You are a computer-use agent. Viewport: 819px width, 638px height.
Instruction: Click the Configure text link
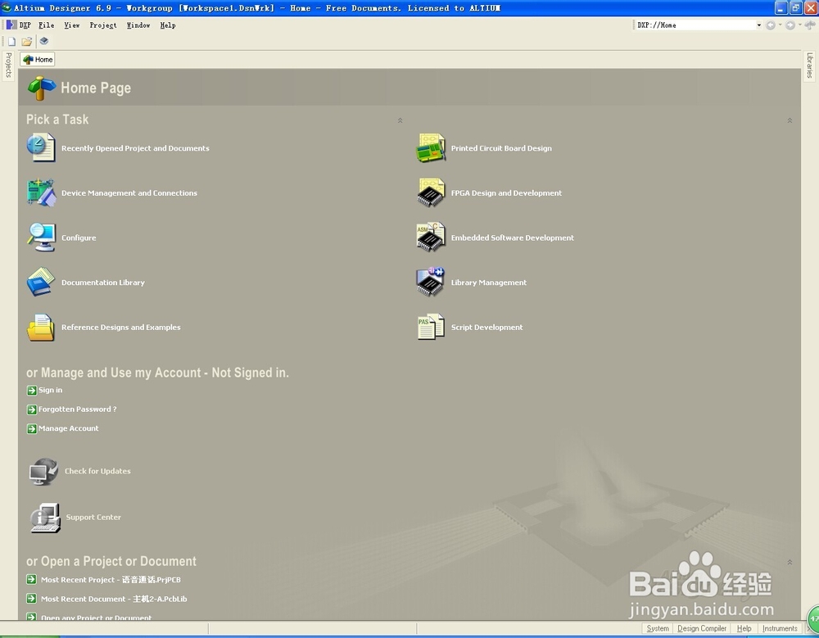click(x=79, y=238)
